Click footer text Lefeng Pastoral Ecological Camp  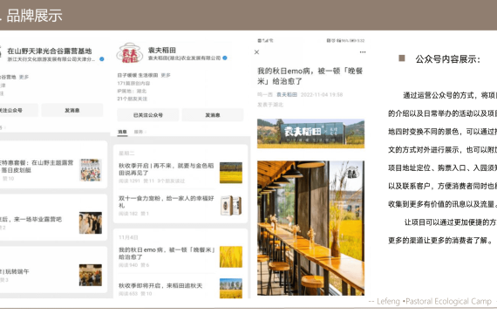(434, 301)
